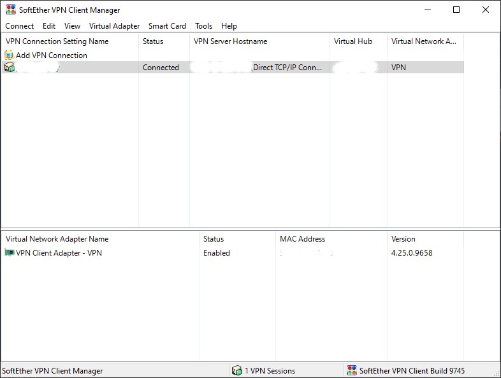Viewport: 501px width, 378px height.
Task: Click SoftEther VPN Client Manager status bar text
Action: pyautogui.click(x=52, y=370)
